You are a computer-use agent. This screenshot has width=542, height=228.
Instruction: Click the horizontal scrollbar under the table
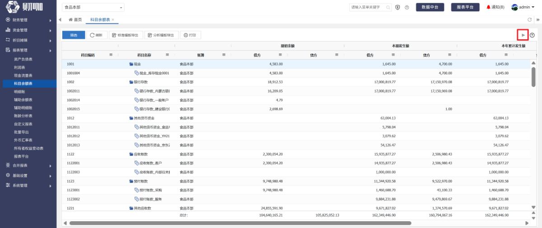pos(240,223)
